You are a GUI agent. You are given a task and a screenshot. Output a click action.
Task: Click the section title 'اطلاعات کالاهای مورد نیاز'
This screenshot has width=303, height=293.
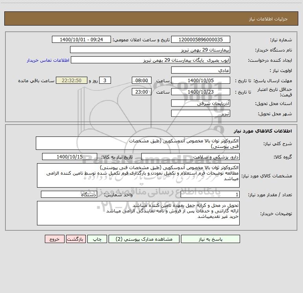[263, 131]
